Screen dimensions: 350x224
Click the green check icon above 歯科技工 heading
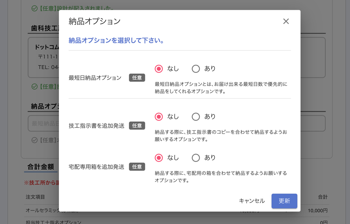(35, 8)
